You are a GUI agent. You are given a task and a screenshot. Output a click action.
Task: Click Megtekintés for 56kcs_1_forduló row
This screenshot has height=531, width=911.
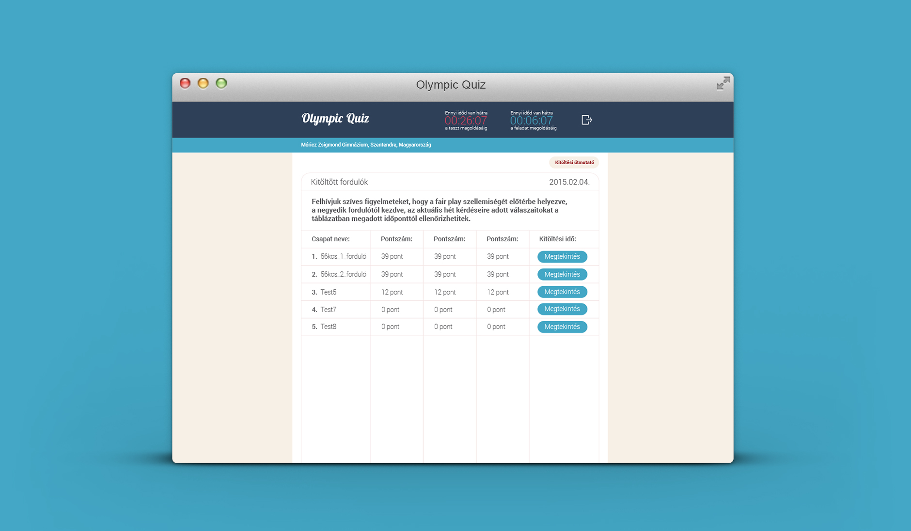tap(562, 257)
